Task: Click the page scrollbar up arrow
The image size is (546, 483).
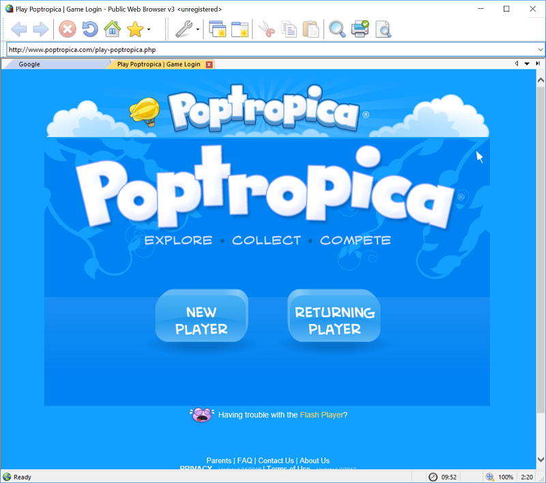Action: point(541,80)
